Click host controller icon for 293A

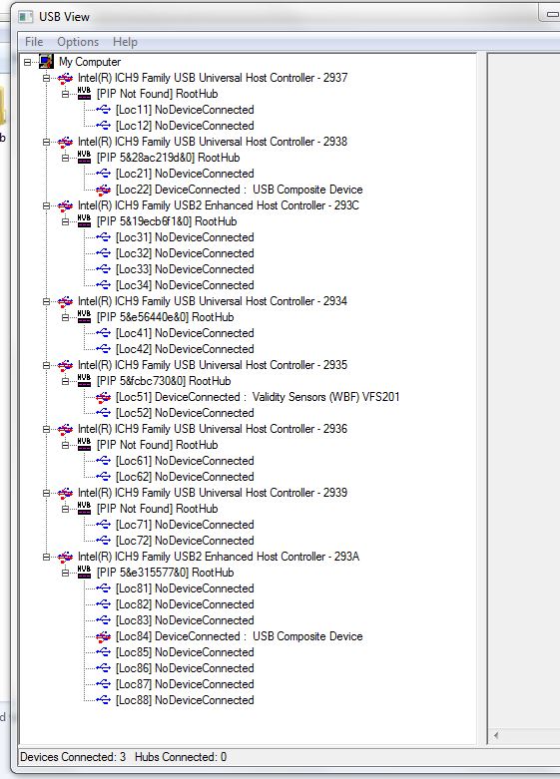point(65,557)
